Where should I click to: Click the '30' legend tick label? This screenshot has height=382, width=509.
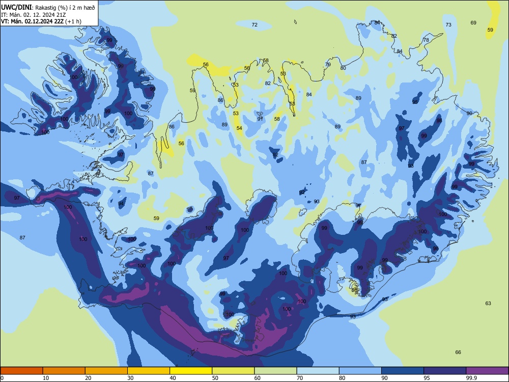[130, 378]
